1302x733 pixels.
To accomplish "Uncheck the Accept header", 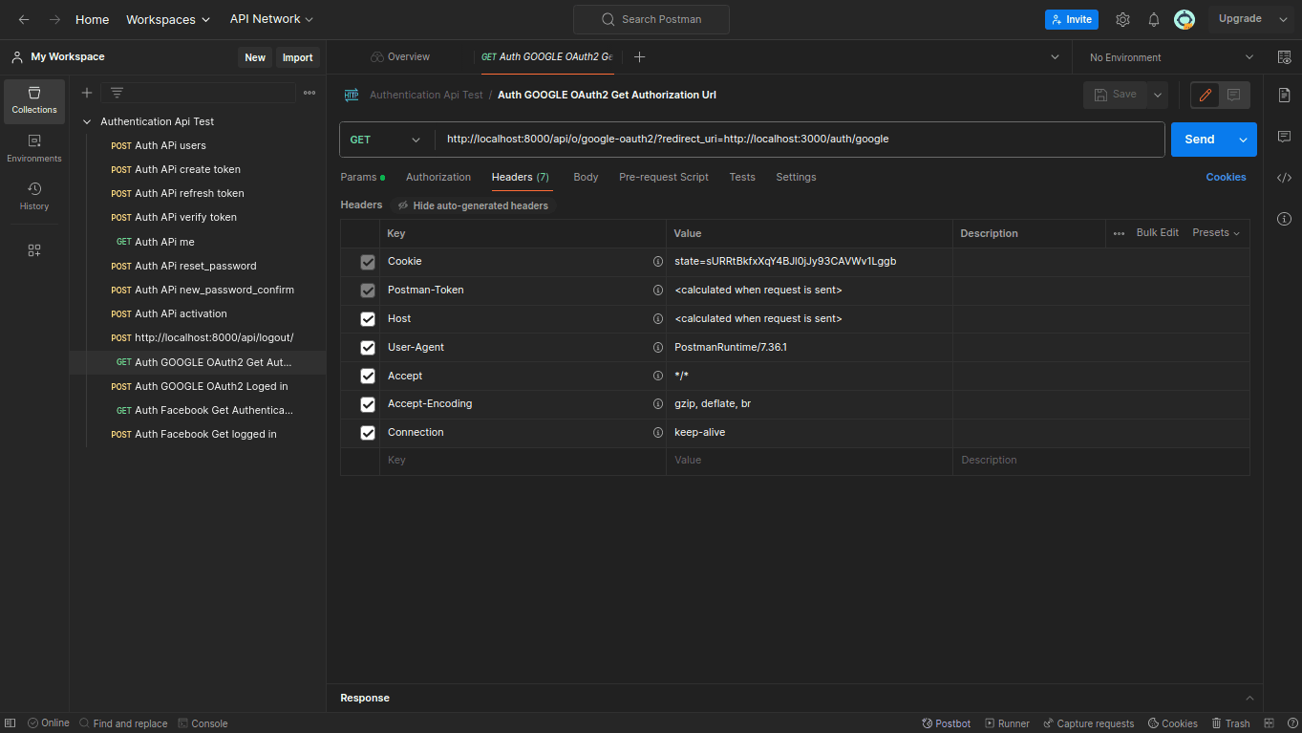I will pyautogui.click(x=368, y=377).
